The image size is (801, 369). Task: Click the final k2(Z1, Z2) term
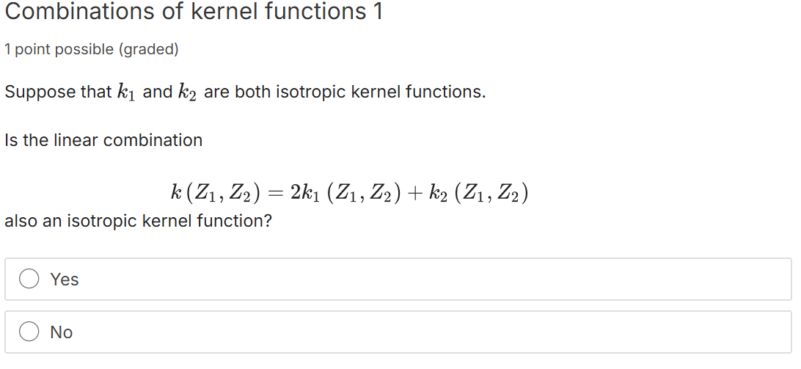coord(479,193)
